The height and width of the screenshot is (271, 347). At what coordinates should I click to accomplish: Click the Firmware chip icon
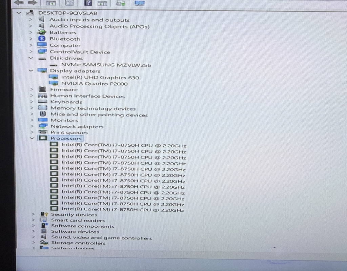(x=42, y=89)
